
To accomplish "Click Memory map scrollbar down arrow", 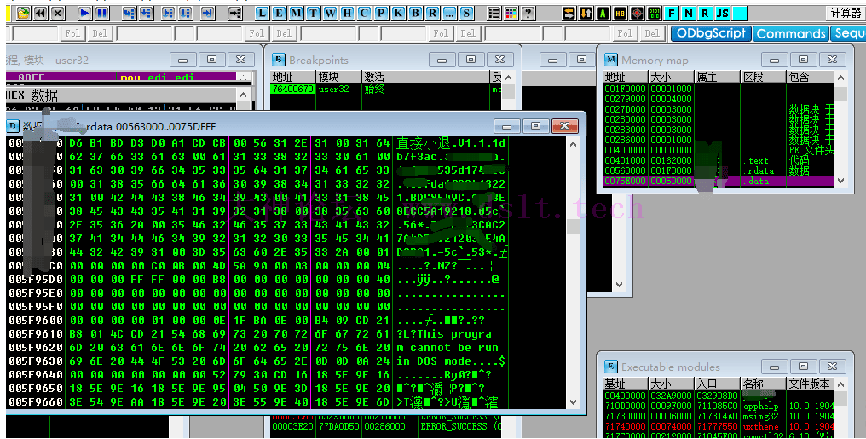I will tap(840, 181).
